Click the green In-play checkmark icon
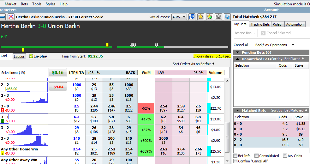310x164 pixels. click(x=31, y=56)
